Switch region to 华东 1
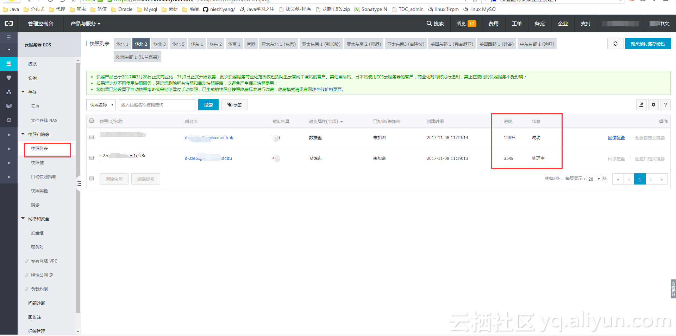 pos(197,44)
